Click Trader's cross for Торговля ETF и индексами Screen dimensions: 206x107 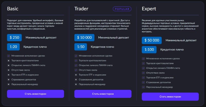tap(76, 75)
